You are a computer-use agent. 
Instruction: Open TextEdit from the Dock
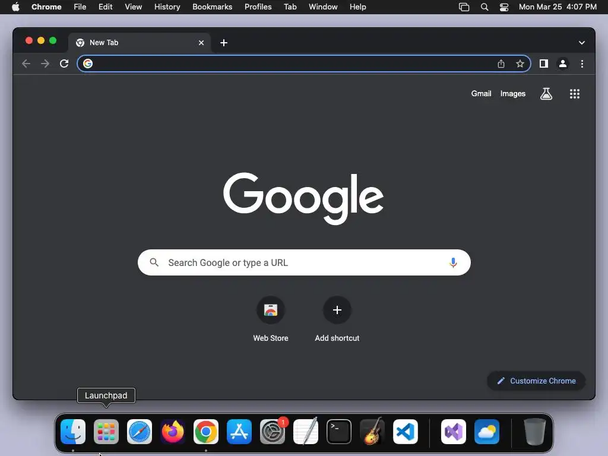tap(306, 432)
